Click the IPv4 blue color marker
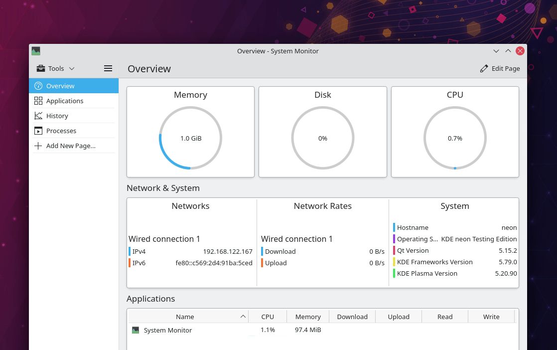Image resolution: width=557 pixels, height=350 pixels. (x=130, y=252)
